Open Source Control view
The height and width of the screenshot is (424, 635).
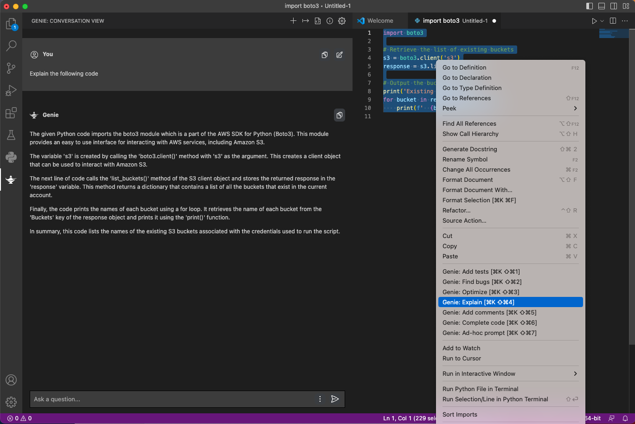11,68
